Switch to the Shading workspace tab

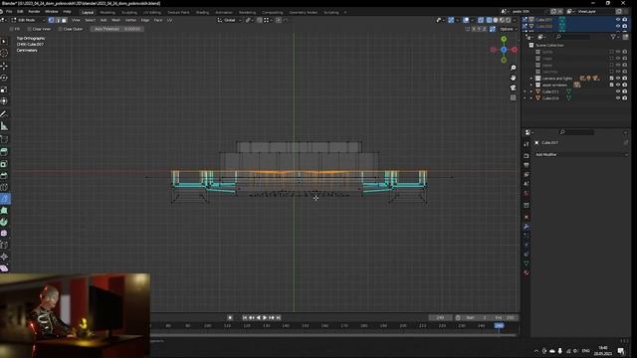tap(202, 12)
